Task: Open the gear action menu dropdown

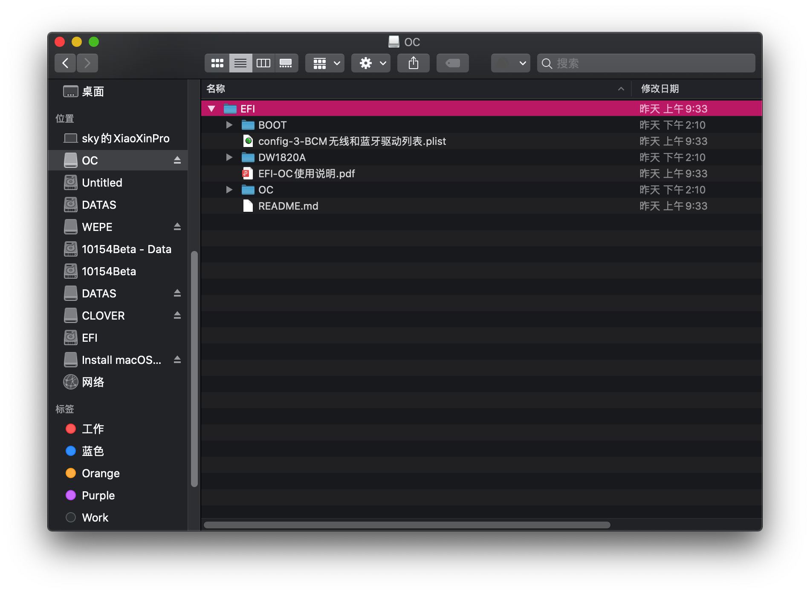Action: point(371,63)
